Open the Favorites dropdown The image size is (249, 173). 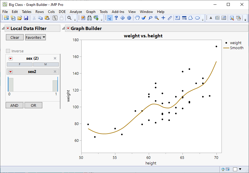(35, 37)
